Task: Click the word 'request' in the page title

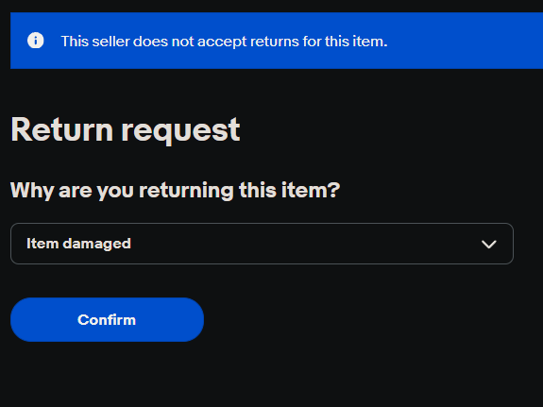Action: point(180,131)
